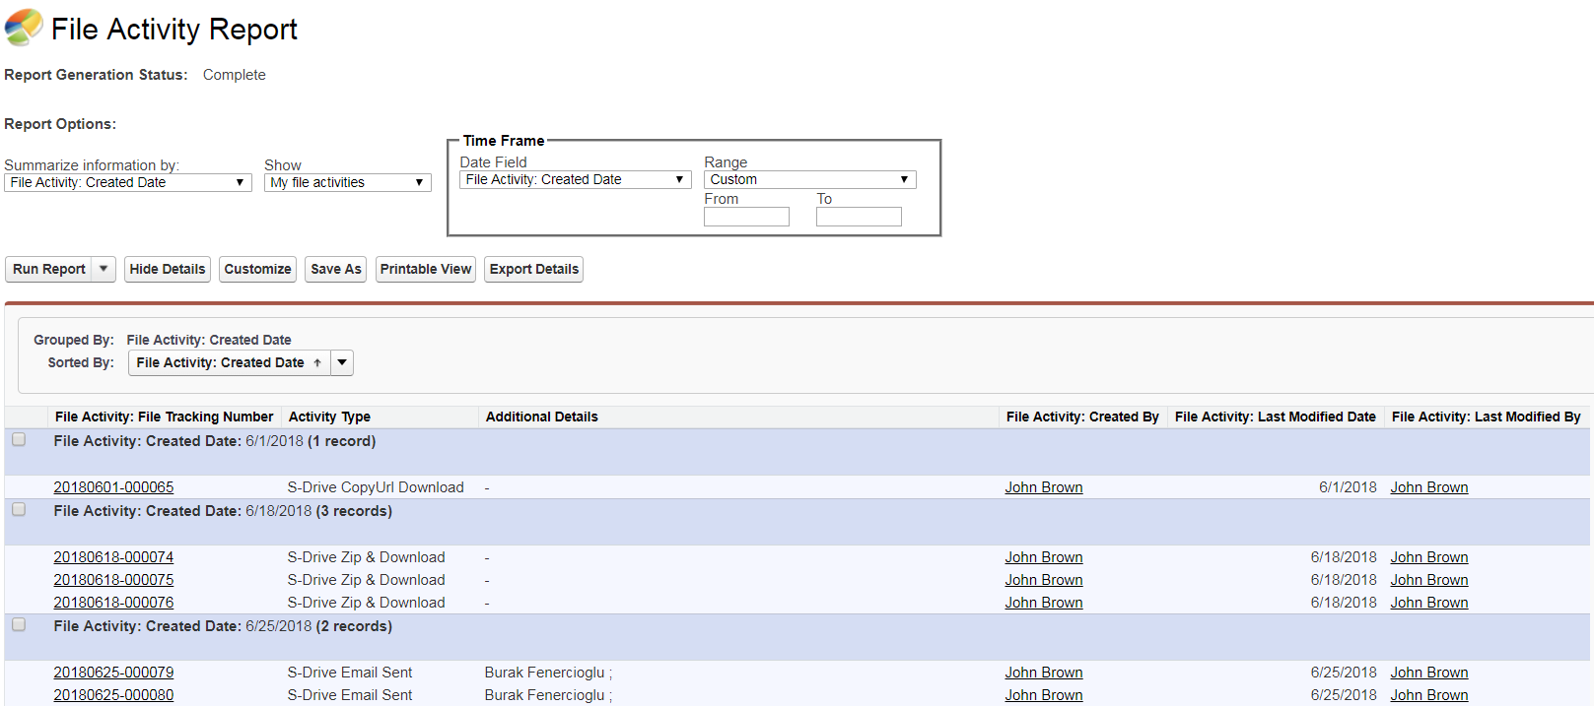The image size is (1594, 706).
Task: Click 6/18/2018 modified date in row 20180618-000075
Action: (1344, 580)
